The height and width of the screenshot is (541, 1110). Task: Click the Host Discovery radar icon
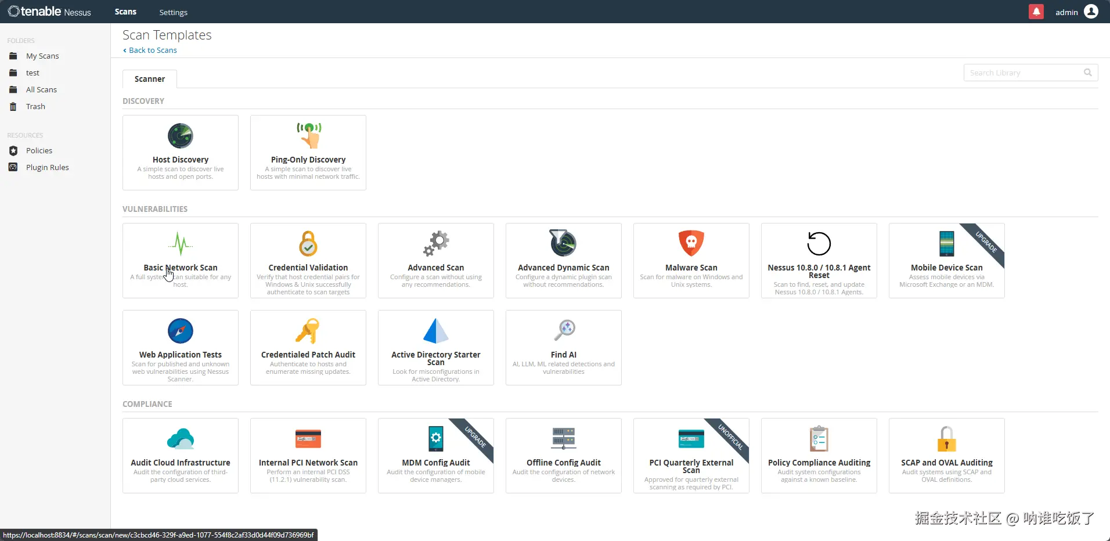pos(181,136)
